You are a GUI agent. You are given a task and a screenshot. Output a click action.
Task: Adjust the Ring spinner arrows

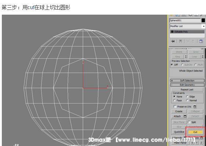tap(185, 57)
